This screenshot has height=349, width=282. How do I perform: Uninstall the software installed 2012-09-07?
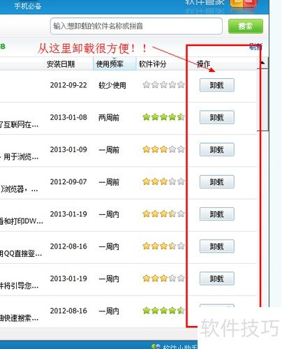coord(217,182)
